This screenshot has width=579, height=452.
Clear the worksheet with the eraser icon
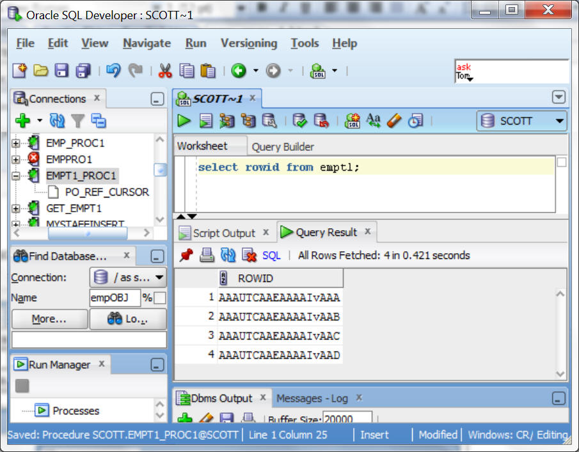[394, 121]
